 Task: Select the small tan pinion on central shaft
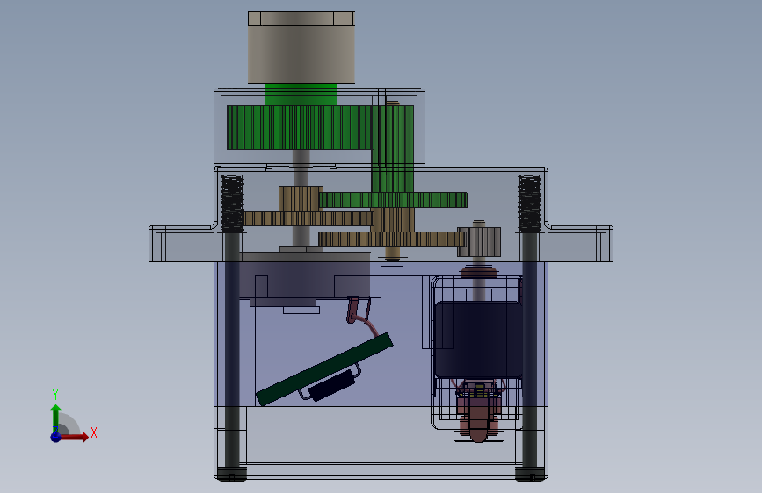tap(301, 198)
